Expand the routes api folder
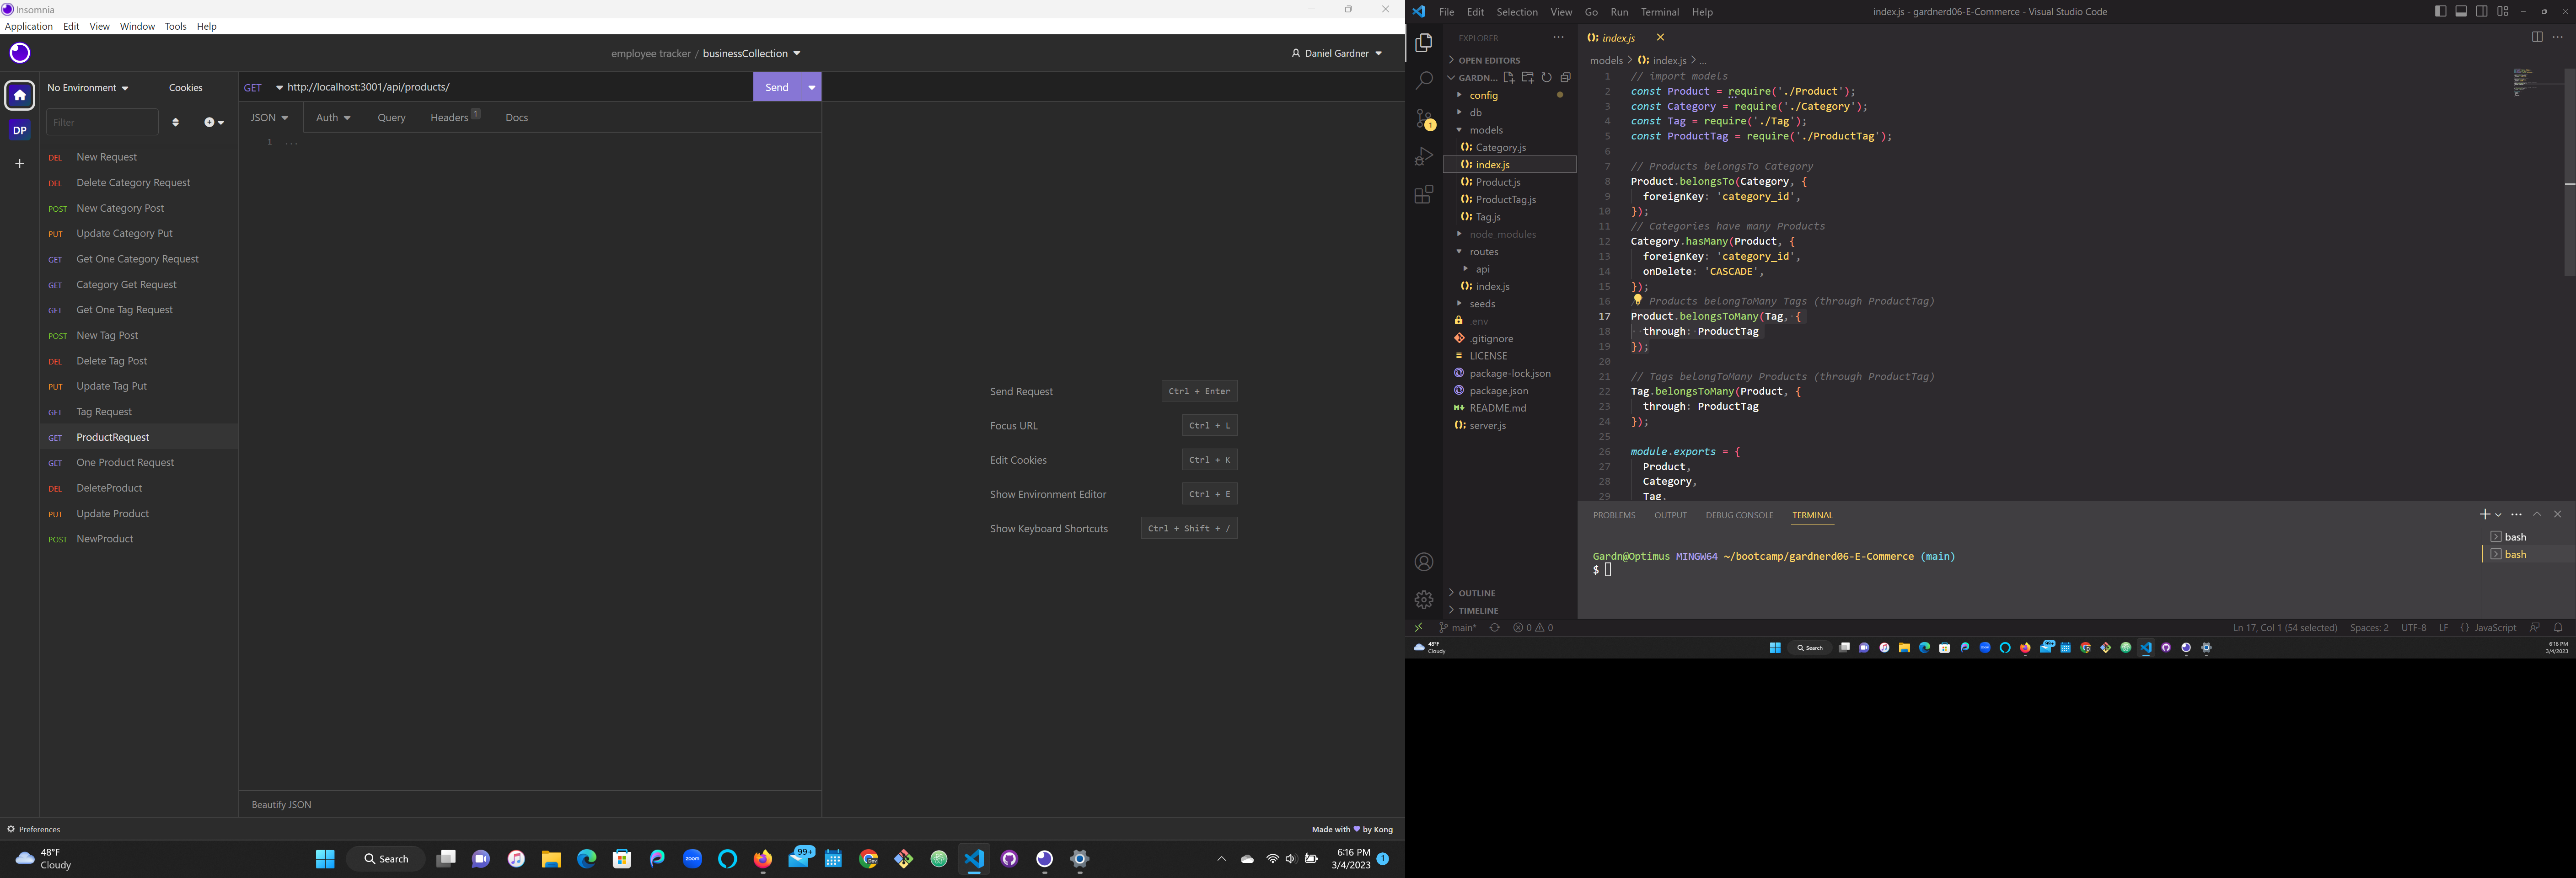This screenshot has height=878, width=2576. tap(1482, 269)
